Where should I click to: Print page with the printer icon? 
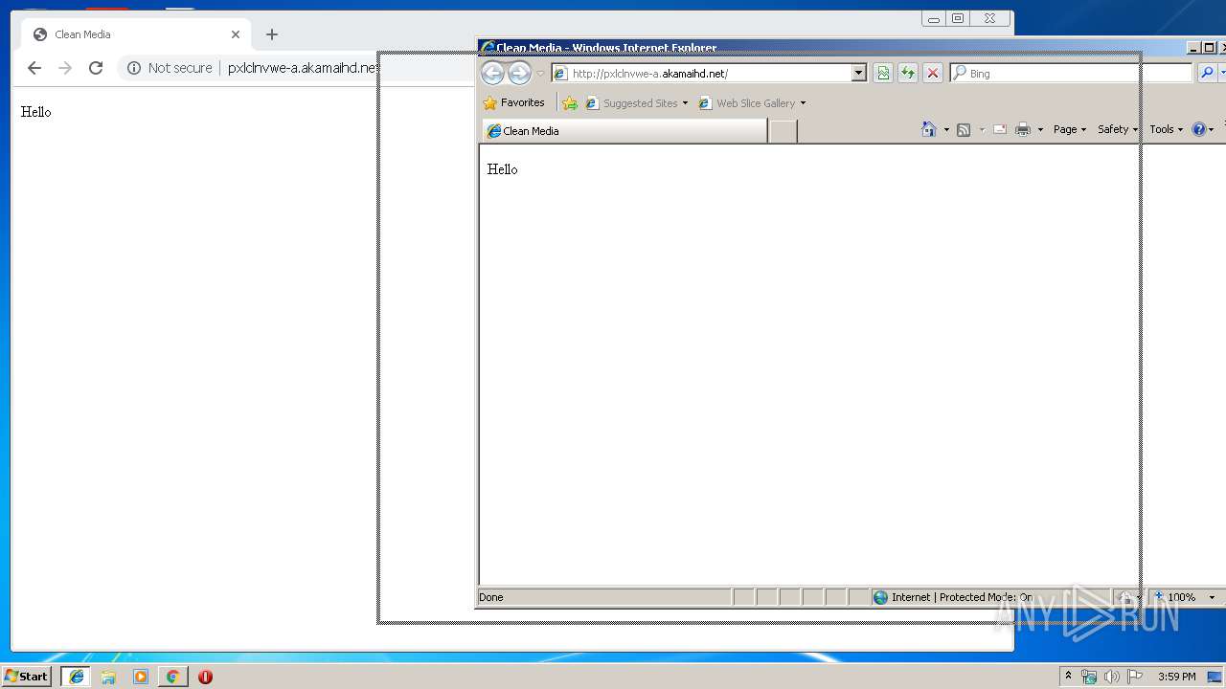point(1023,130)
